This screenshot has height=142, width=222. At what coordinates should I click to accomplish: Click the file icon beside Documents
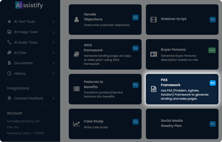click(x=9, y=63)
